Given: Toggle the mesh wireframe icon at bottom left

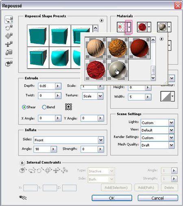Looking at the screenshot, I should coord(23,197).
